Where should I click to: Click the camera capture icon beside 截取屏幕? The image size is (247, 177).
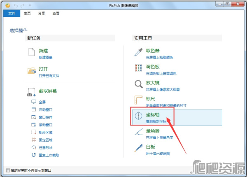[x=32, y=92]
